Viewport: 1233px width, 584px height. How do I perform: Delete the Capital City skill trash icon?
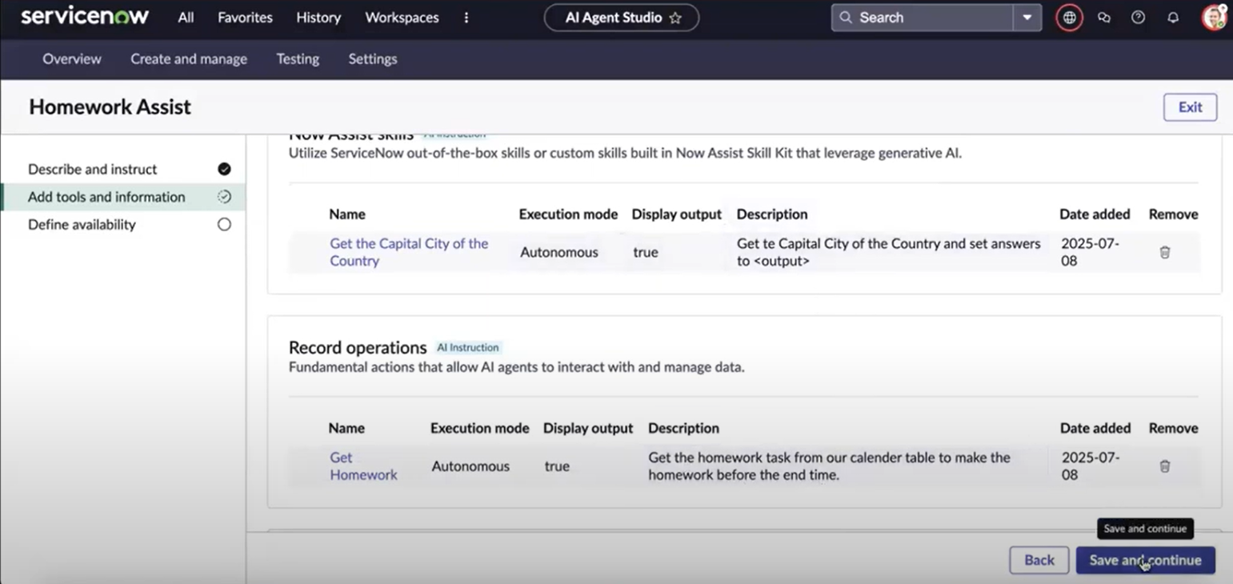pos(1165,252)
